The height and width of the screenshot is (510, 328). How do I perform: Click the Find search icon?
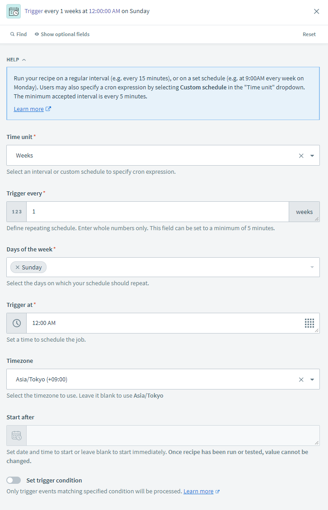coord(13,34)
